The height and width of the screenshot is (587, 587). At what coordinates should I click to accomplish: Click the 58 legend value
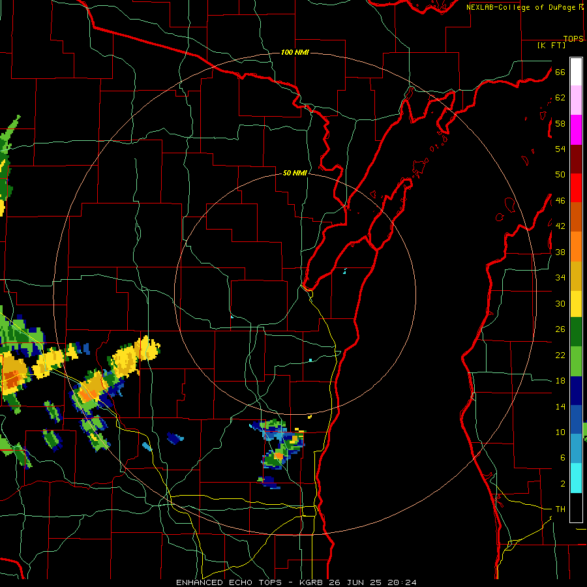[560, 123]
